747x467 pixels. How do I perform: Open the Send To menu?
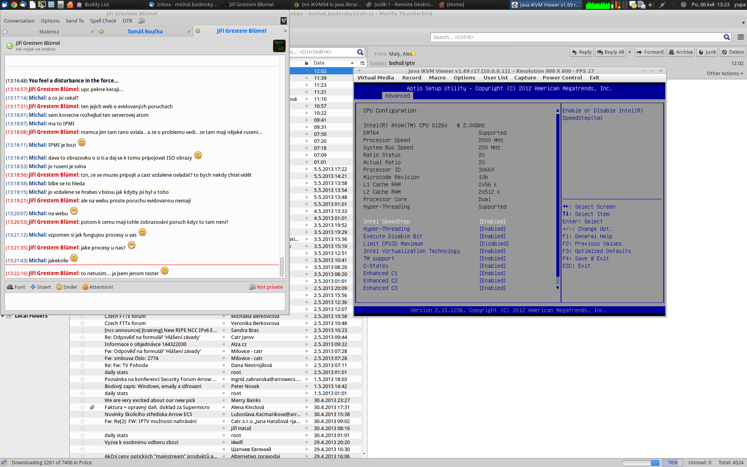75,21
